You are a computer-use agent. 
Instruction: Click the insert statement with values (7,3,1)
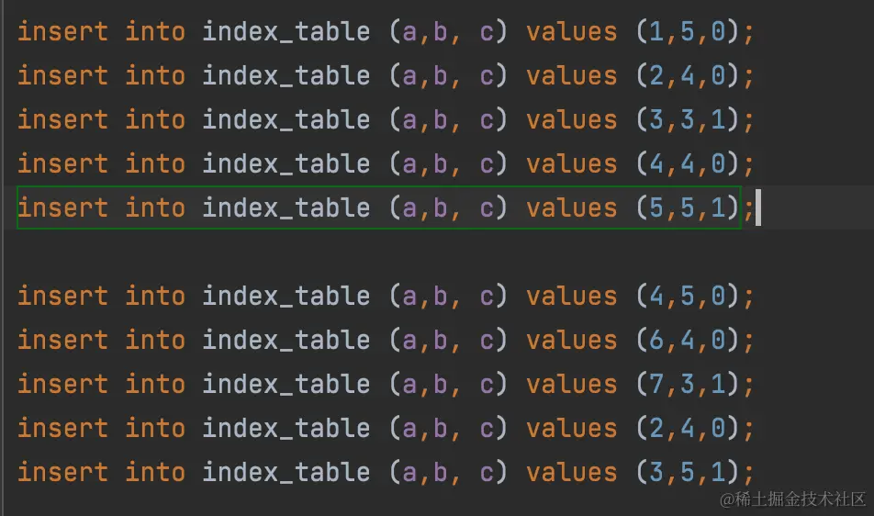click(386, 384)
